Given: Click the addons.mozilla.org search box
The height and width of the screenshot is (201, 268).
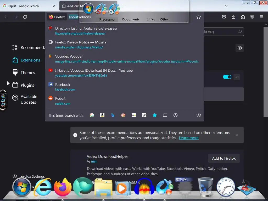Looking at the screenshot, I should [x=224, y=32].
